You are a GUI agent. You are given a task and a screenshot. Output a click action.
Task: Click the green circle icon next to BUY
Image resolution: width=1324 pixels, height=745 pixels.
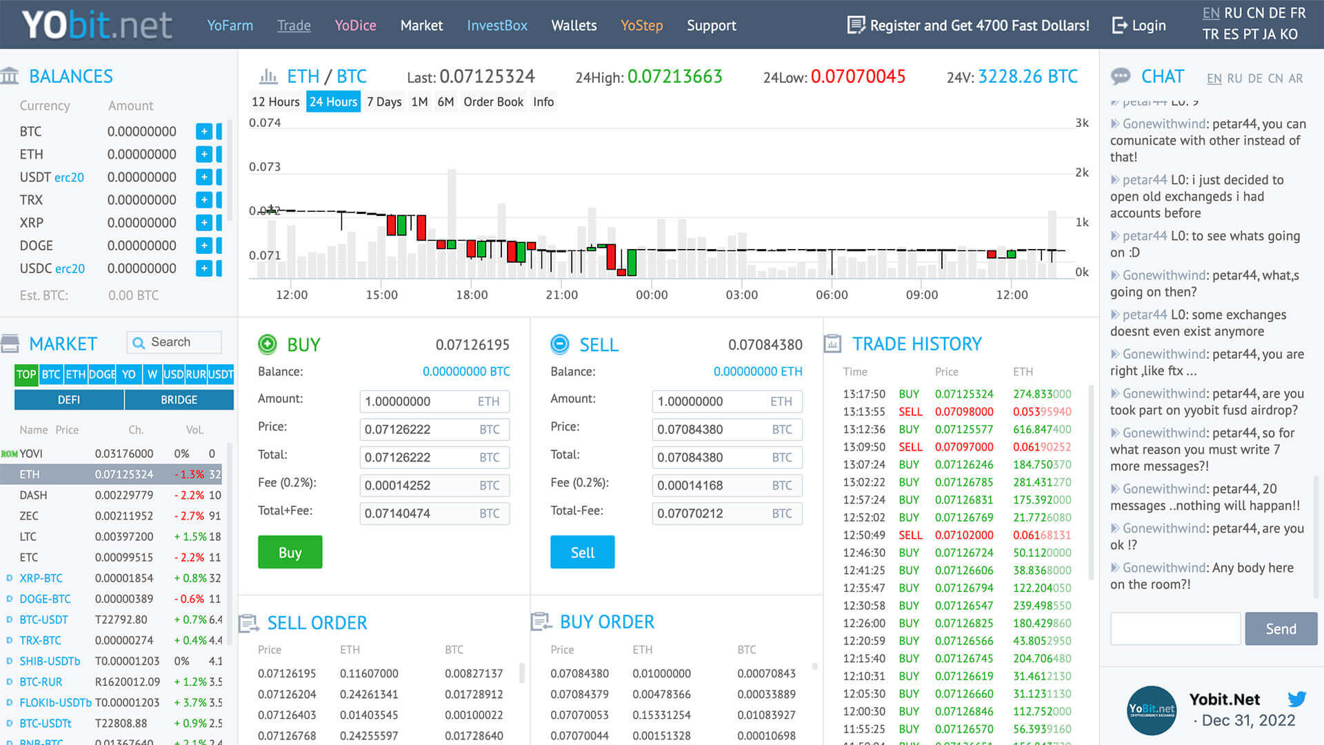(269, 344)
